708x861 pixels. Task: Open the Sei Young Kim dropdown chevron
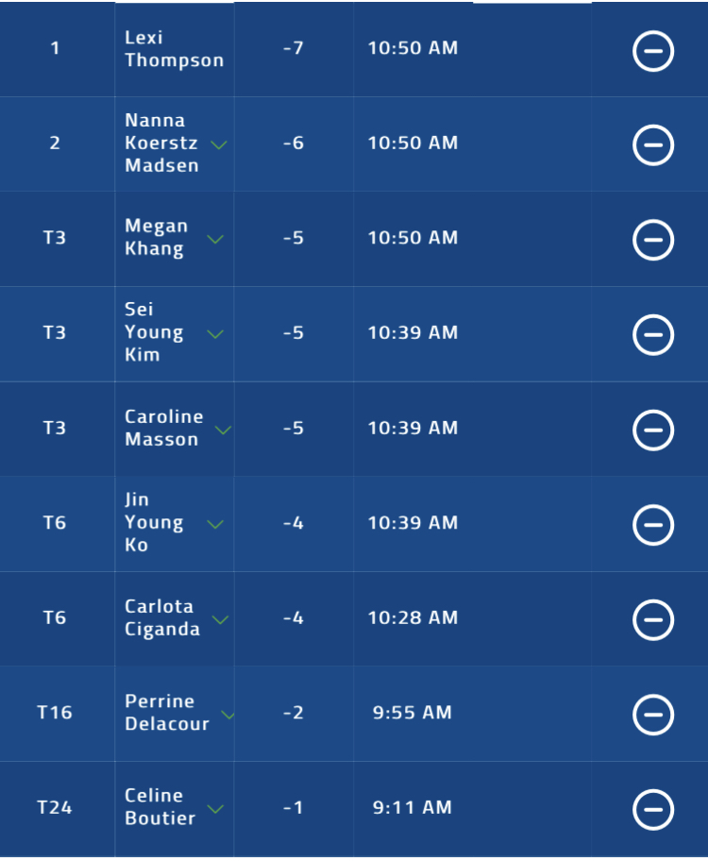(215, 334)
